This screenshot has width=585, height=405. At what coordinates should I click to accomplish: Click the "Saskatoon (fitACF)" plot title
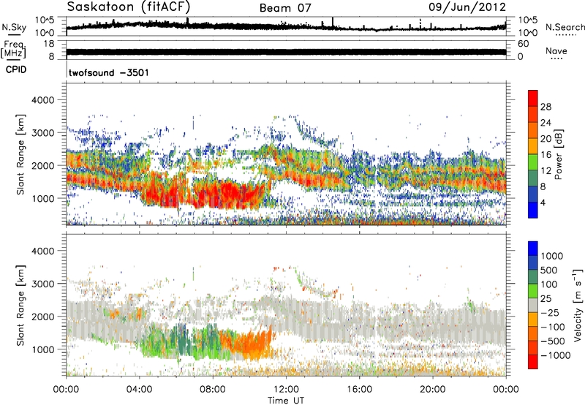(129, 7)
